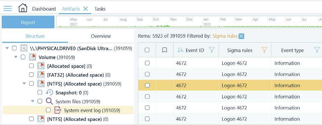Click the [Allocated space] partition icon
The image size is (322, 125).
pyautogui.click(x=41, y=66)
